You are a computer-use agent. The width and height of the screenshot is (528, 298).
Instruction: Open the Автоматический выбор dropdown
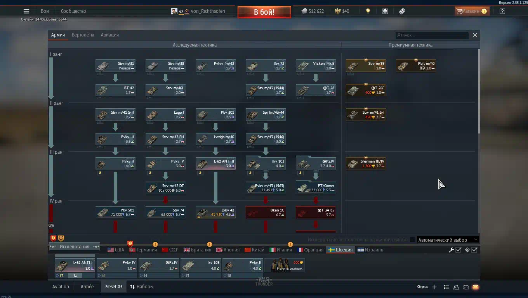pyautogui.click(x=448, y=240)
